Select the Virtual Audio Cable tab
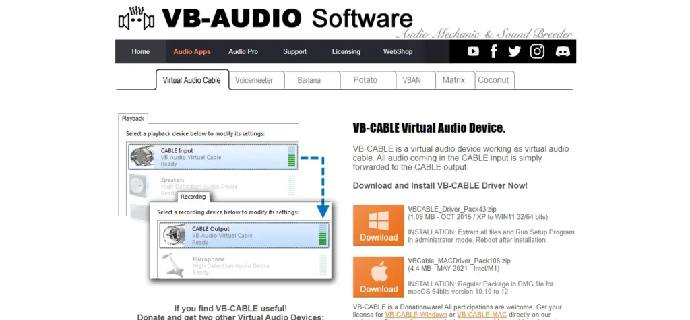Image resolution: width=690 pixels, height=320 pixels. click(192, 80)
